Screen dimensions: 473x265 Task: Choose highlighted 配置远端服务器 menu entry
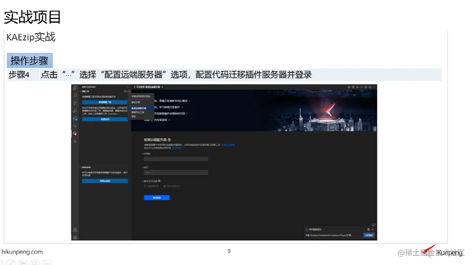[141, 108]
